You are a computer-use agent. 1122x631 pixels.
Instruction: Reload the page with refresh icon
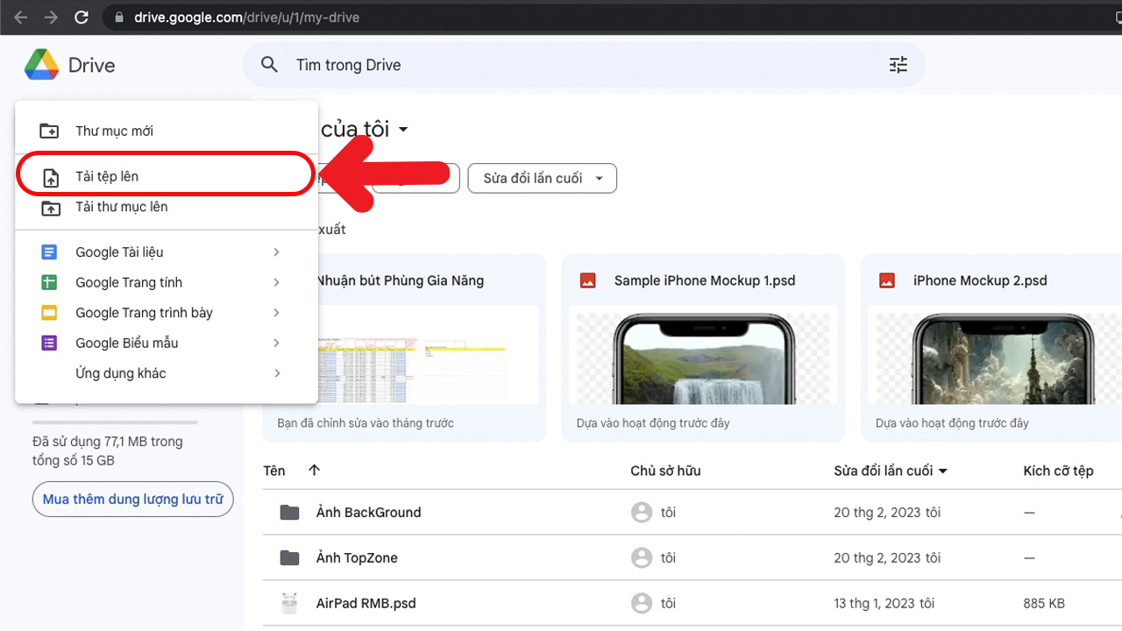82,18
